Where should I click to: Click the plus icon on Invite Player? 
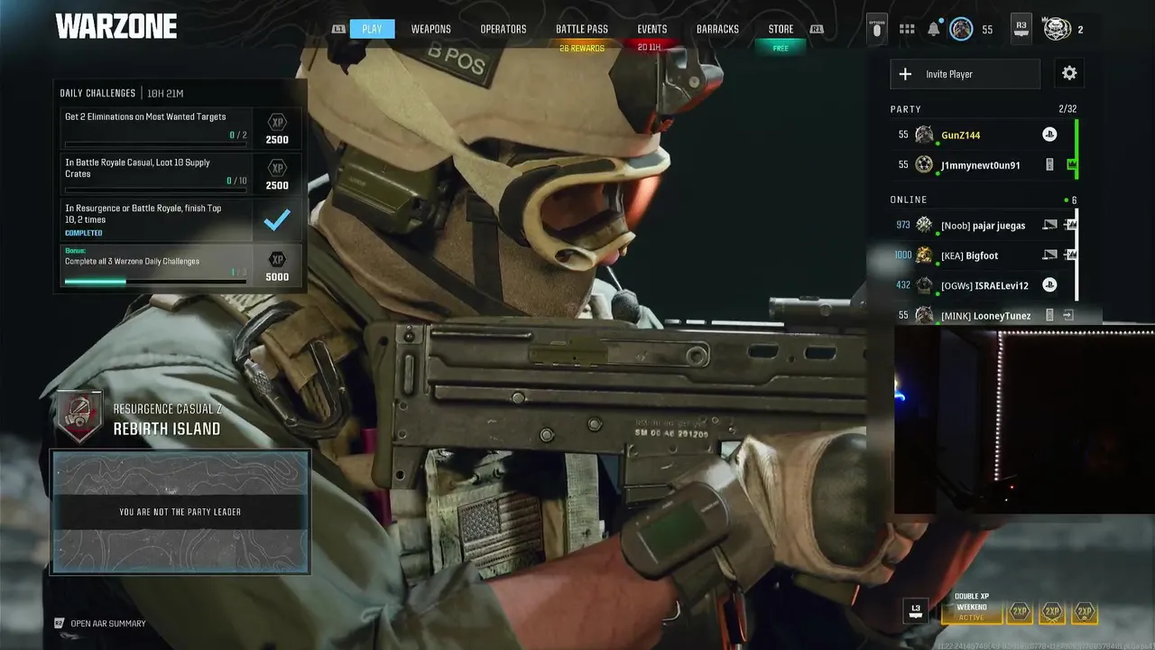906,74
